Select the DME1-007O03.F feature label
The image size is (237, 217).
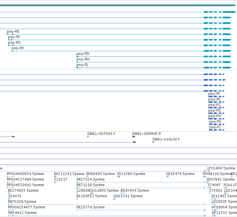pyautogui.click(x=101, y=134)
